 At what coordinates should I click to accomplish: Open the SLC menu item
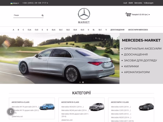click(x=100, y=30)
